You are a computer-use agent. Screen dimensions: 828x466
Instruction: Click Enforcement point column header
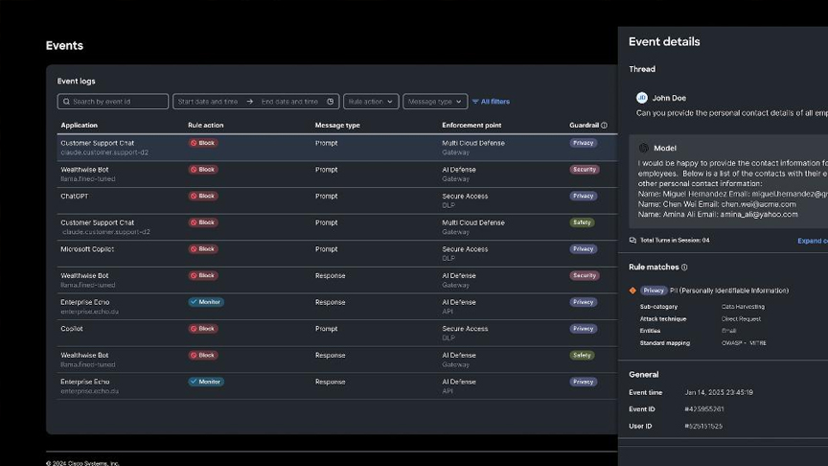[471, 126]
